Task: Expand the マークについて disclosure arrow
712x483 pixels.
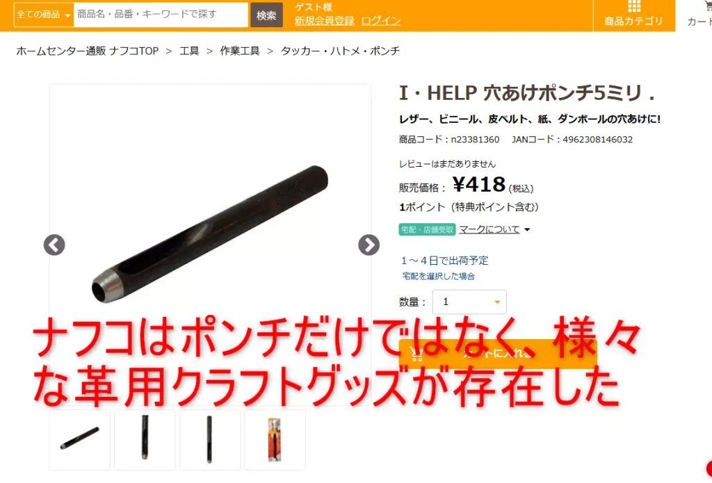Action: pyautogui.click(x=527, y=230)
